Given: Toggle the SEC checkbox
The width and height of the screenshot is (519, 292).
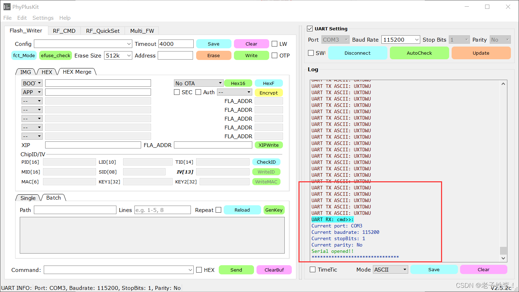Looking at the screenshot, I should pos(177,92).
